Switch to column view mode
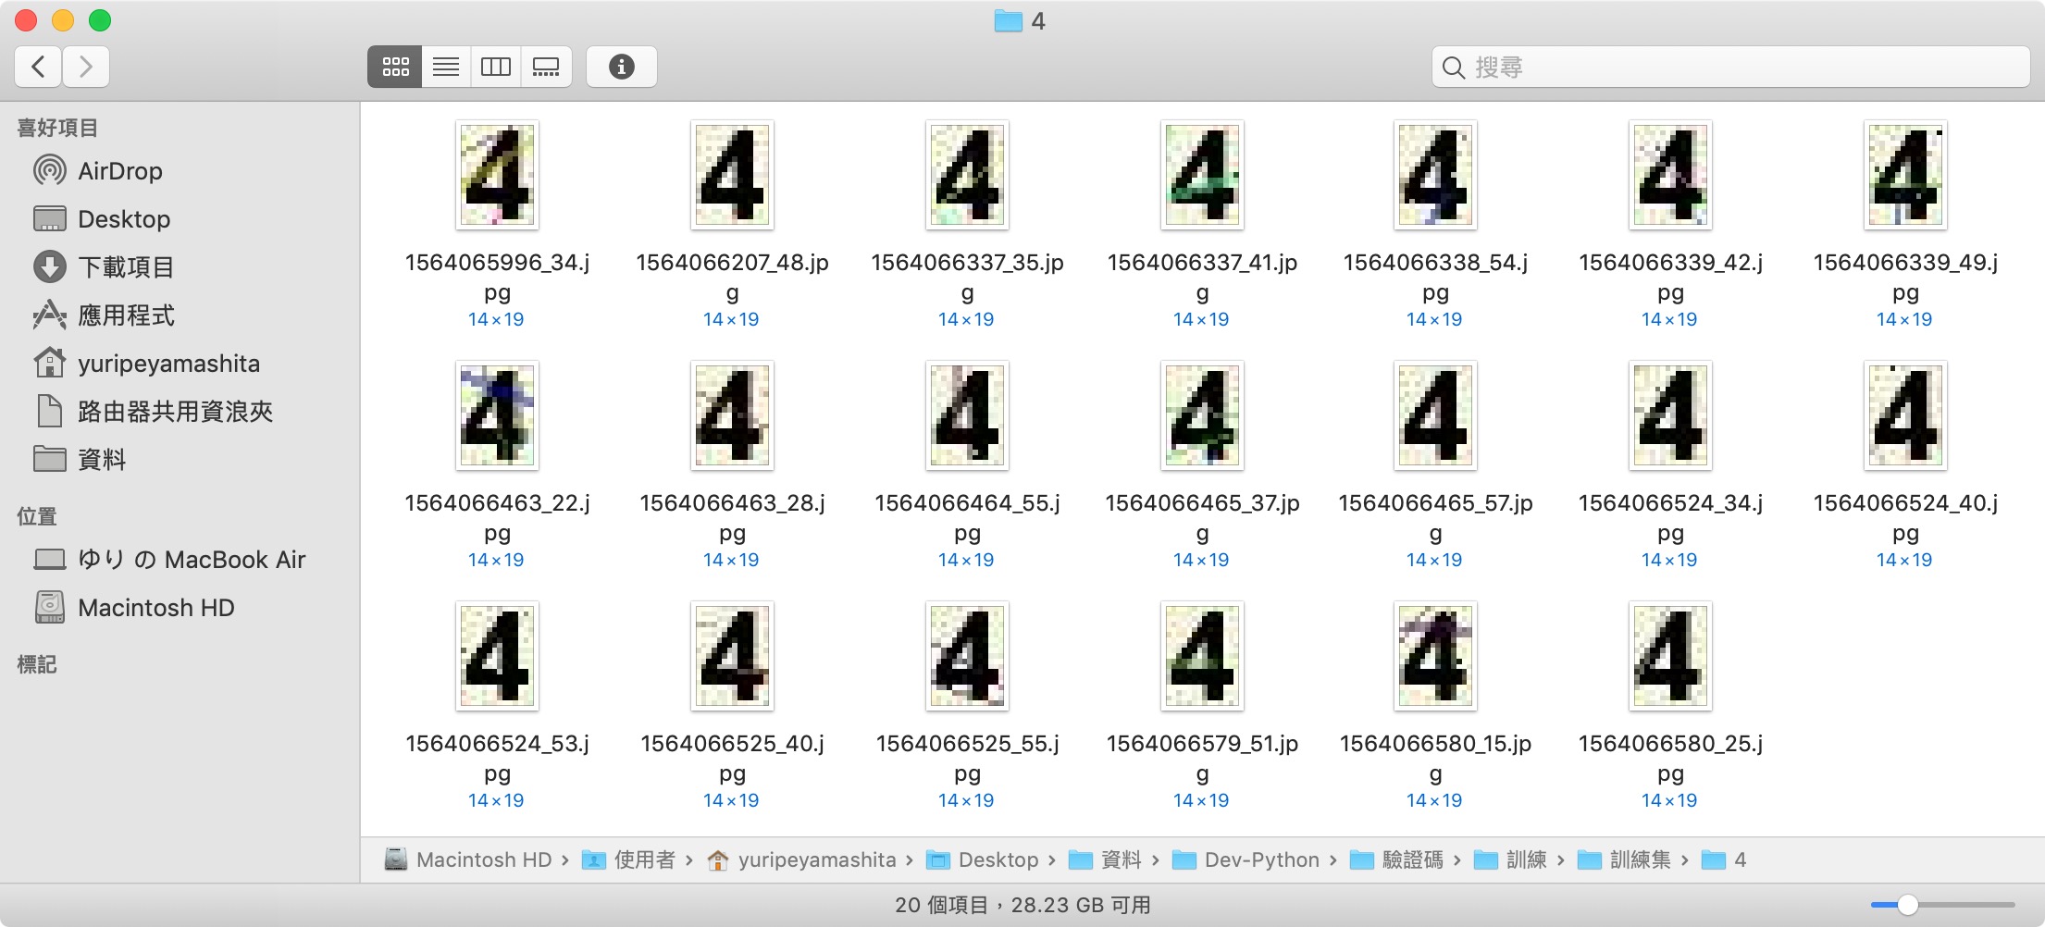Image resolution: width=2045 pixels, height=927 pixels. [x=496, y=67]
